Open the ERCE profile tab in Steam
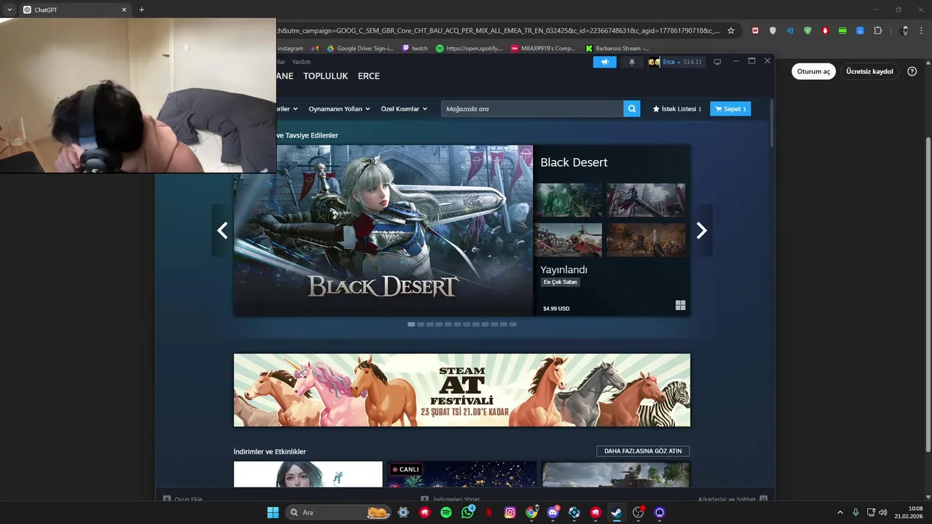 pos(368,76)
